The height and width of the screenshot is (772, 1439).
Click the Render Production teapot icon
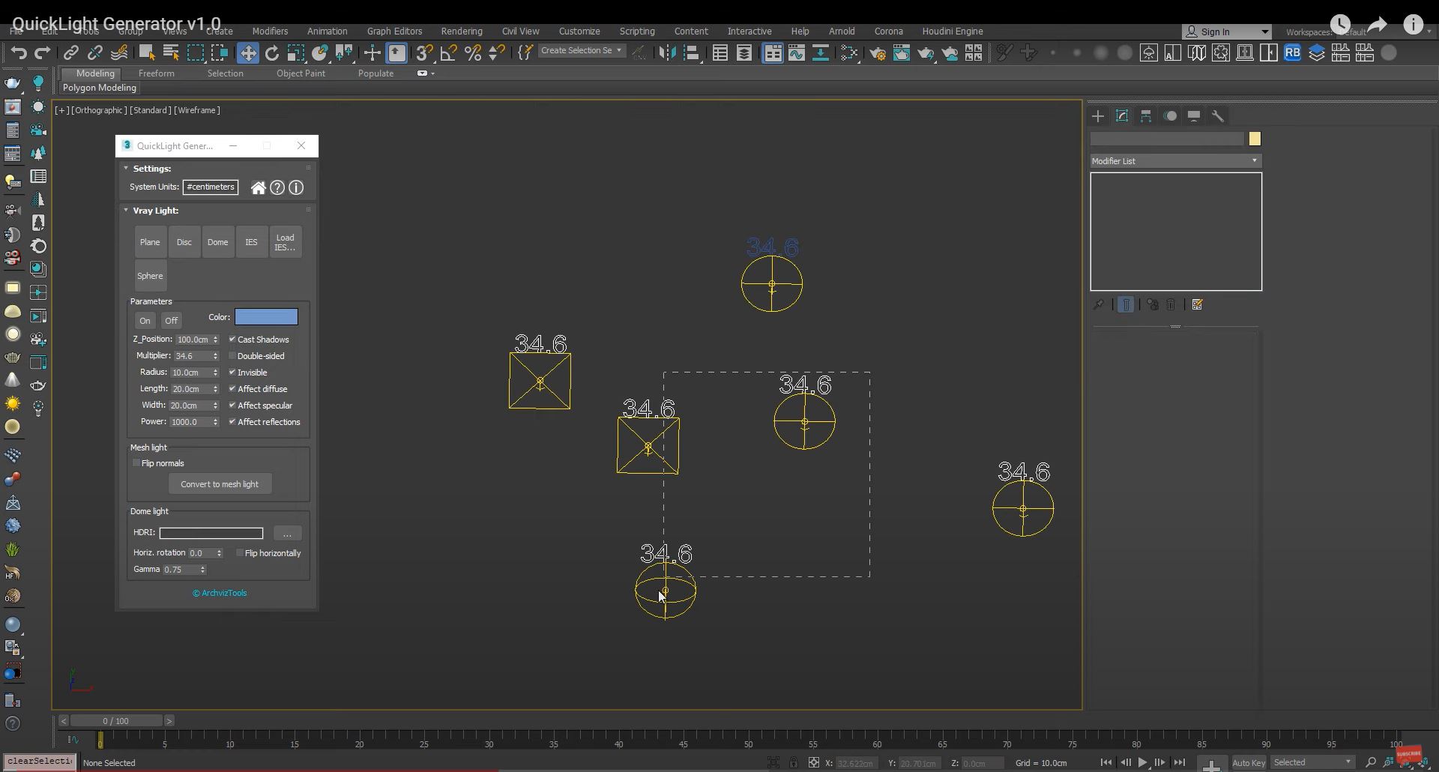[926, 53]
